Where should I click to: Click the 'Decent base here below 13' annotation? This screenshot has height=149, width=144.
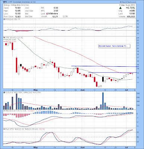tap(114, 46)
